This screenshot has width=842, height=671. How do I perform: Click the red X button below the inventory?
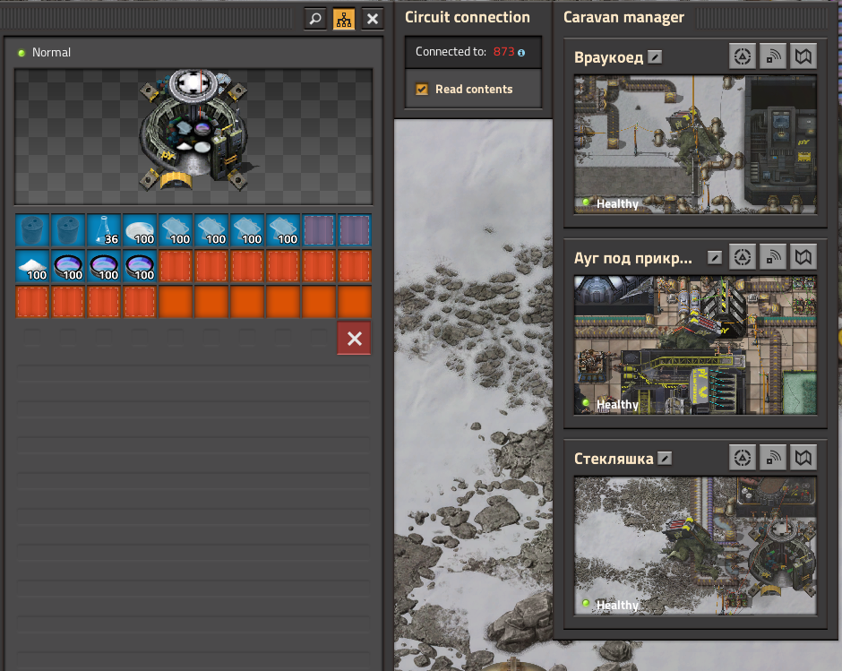coord(354,339)
